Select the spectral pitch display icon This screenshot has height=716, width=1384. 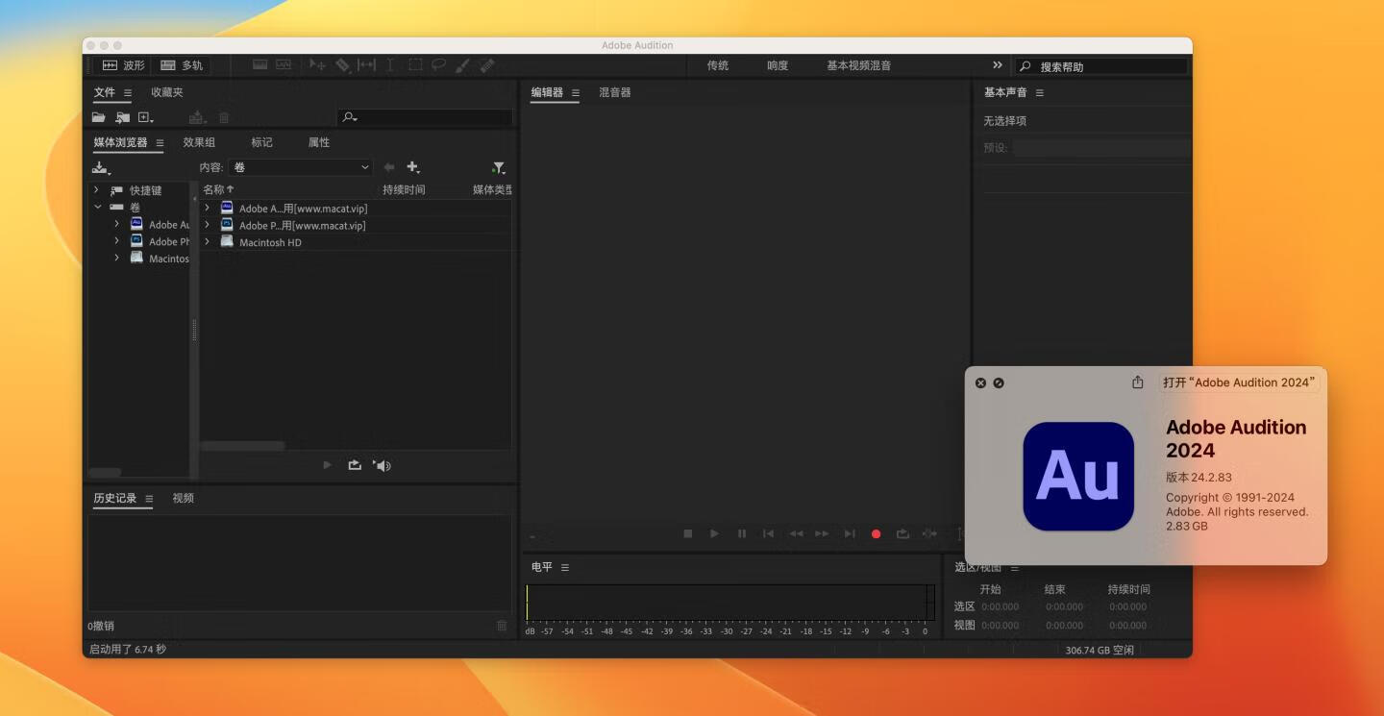click(284, 65)
